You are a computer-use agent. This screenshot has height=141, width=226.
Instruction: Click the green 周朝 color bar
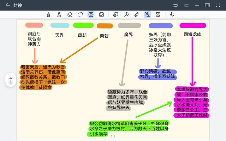coord(83,25)
